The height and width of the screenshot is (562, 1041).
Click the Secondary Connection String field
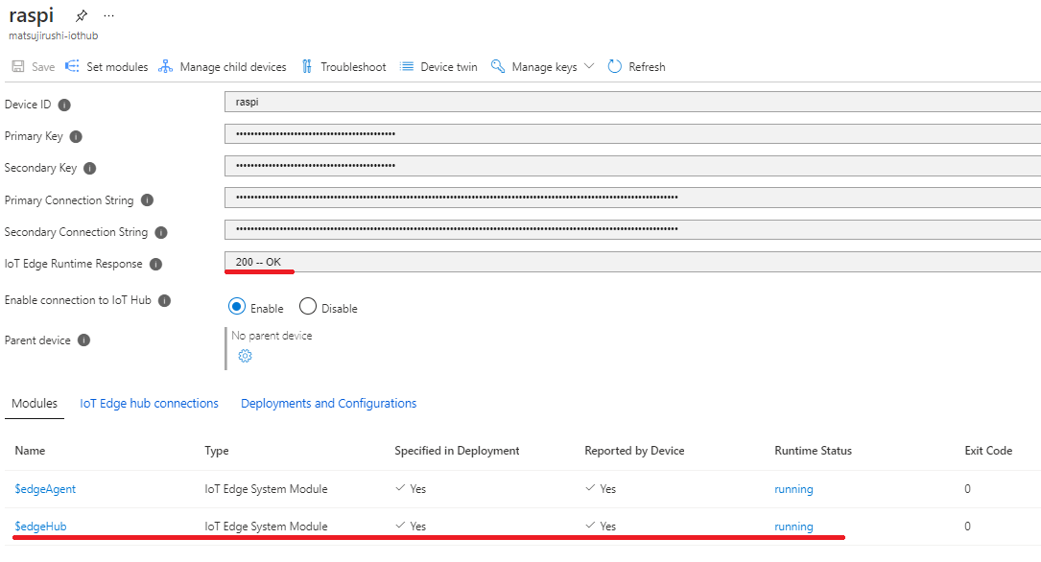632,229
